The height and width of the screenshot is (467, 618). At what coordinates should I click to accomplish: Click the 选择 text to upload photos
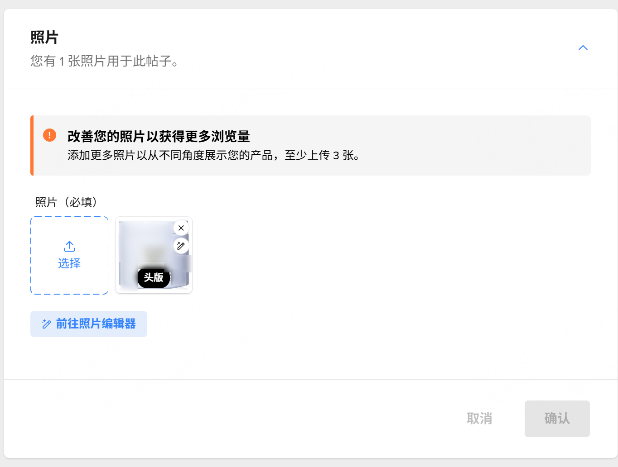pyautogui.click(x=69, y=263)
